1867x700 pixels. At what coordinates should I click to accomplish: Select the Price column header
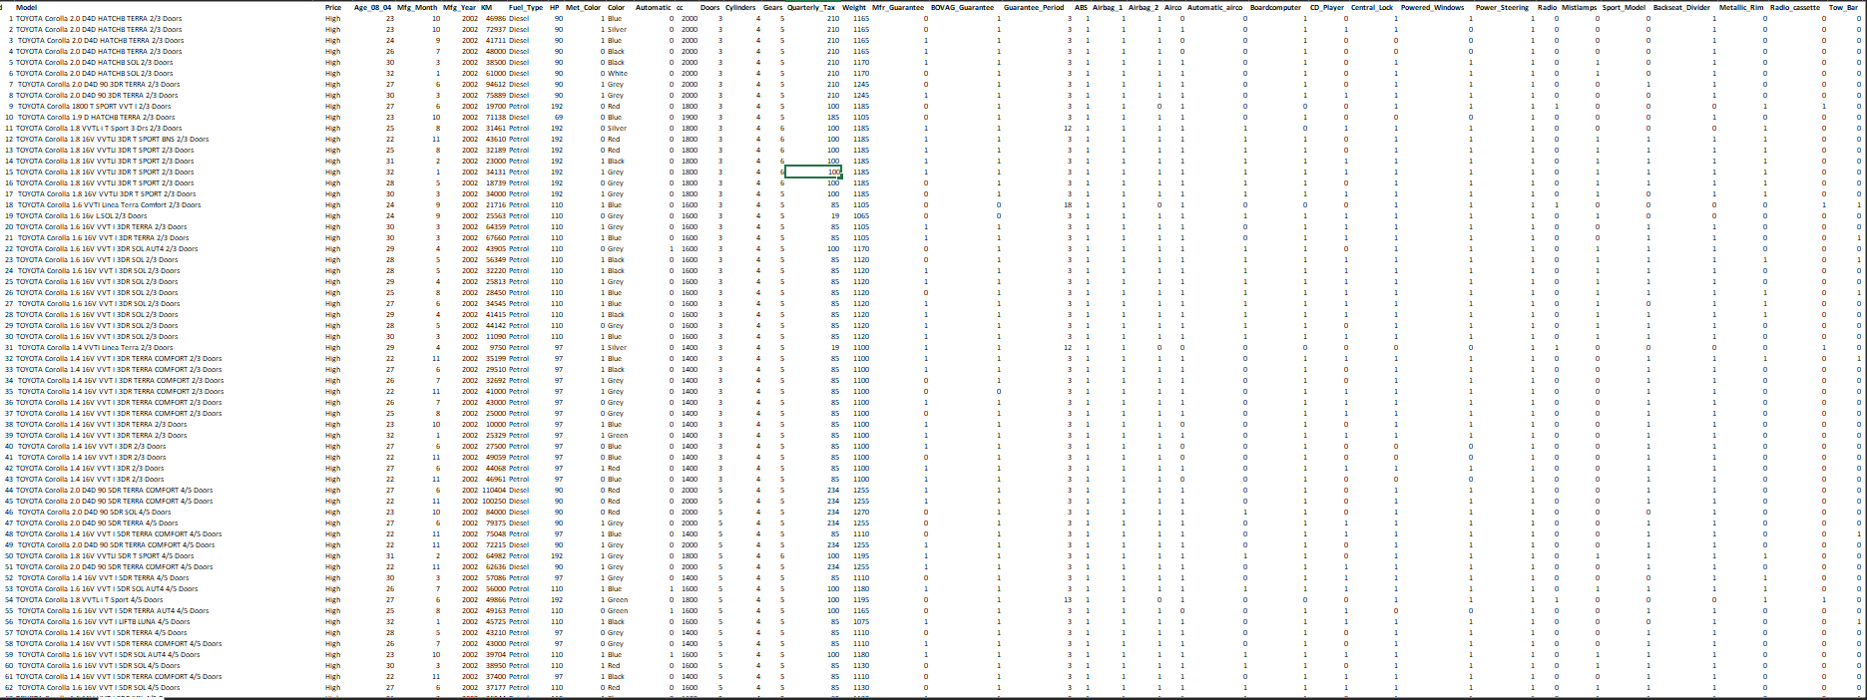[333, 7]
